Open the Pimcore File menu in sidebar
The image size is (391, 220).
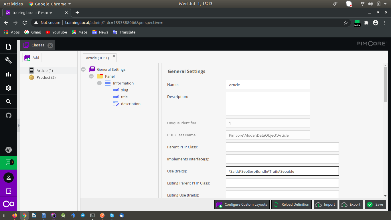pyautogui.click(x=9, y=47)
